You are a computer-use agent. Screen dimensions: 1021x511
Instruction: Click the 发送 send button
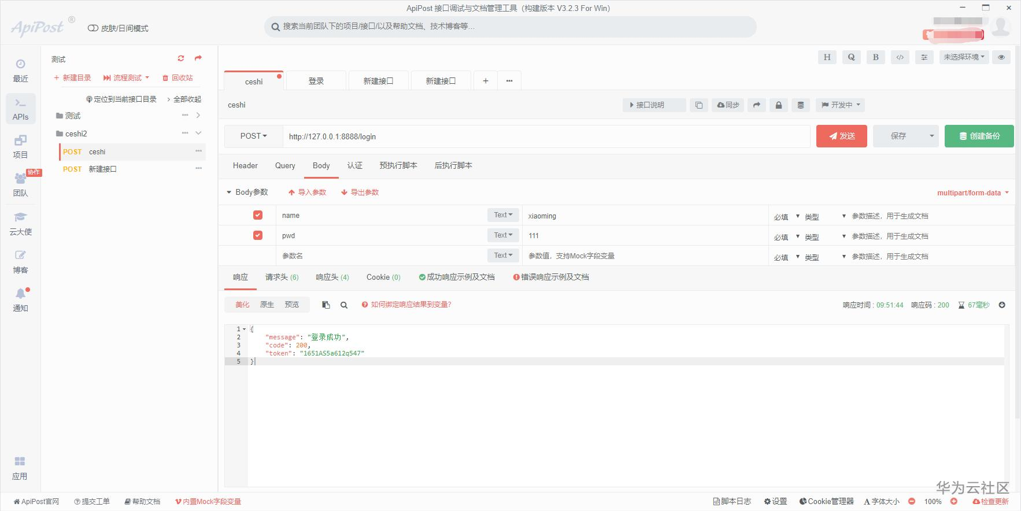[842, 136]
